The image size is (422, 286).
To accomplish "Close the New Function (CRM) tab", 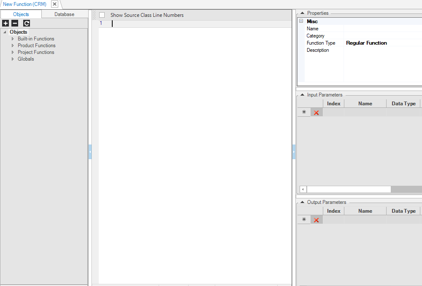I will point(54,4).
